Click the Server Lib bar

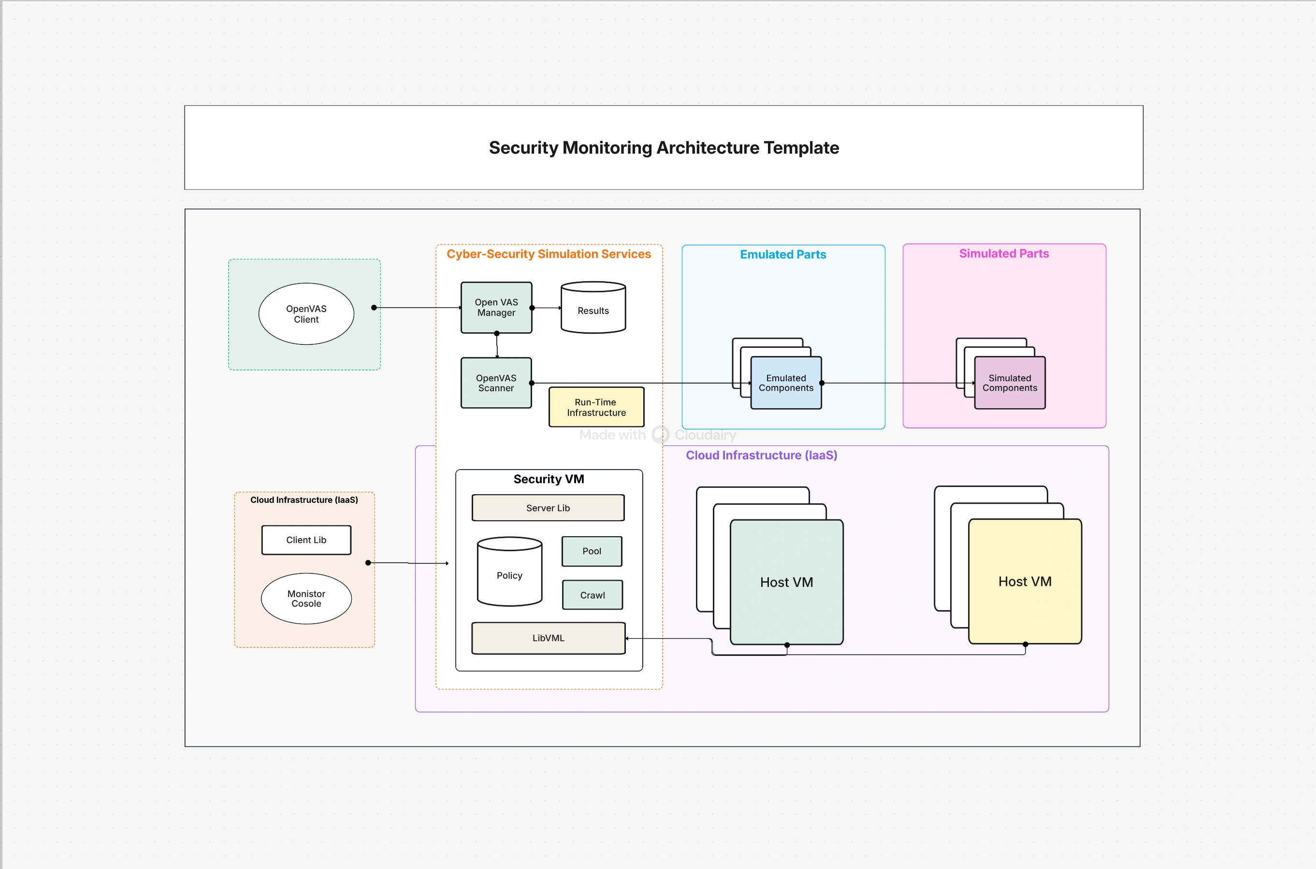click(x=548, y=508)
